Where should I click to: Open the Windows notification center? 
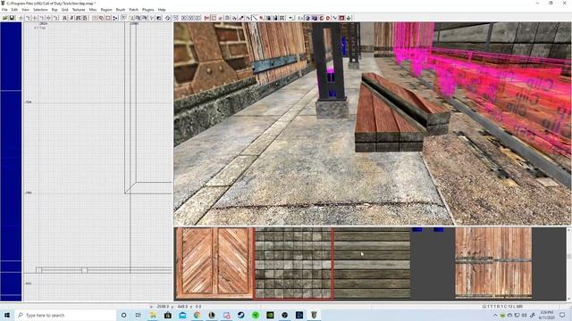(x=562, y=315)
